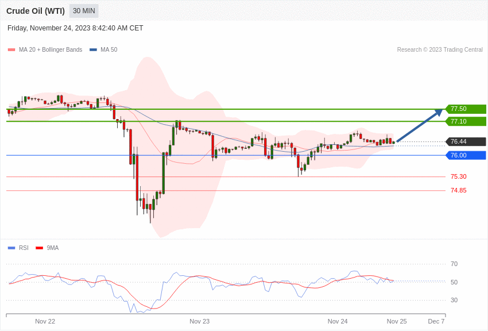Click the Crude Oil (WTI) title
Screen dimensions: 488x331
tap(36, 11)
